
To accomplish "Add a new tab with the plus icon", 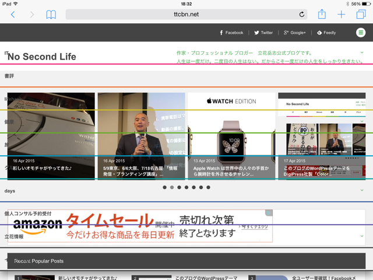I will click(342, 15).
